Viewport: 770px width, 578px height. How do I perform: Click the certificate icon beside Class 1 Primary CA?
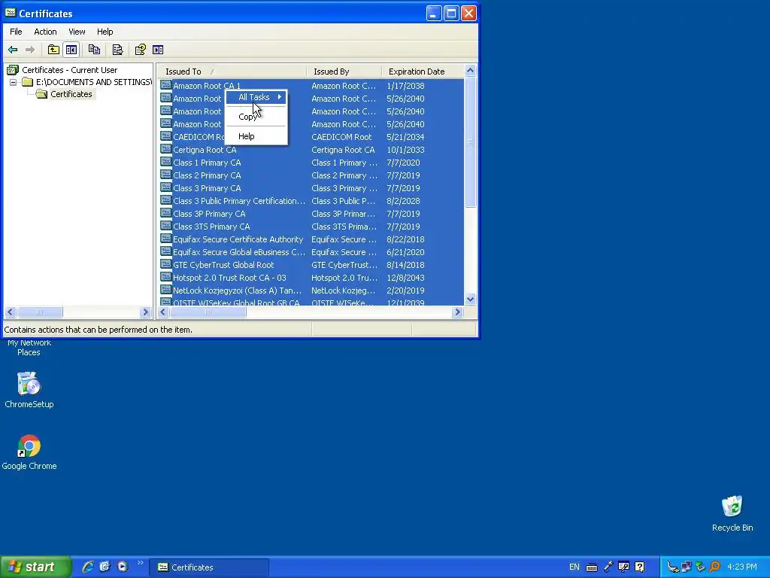click(166, 163)
